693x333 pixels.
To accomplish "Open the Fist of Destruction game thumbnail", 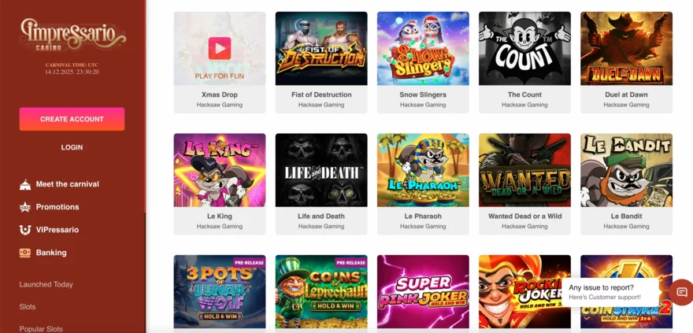I will [x=321, y=49].
